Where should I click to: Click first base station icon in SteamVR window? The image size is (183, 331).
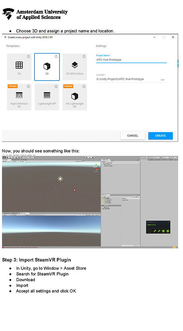point(163,231)
